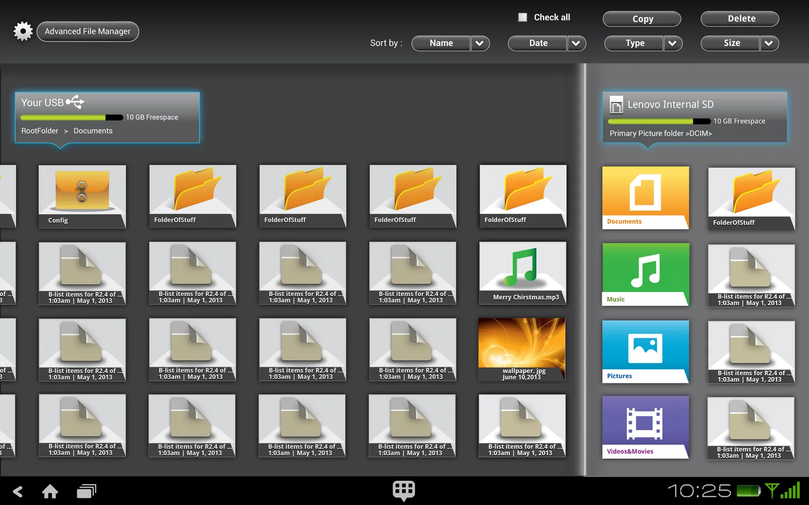Open the settings gear icon

23,31
